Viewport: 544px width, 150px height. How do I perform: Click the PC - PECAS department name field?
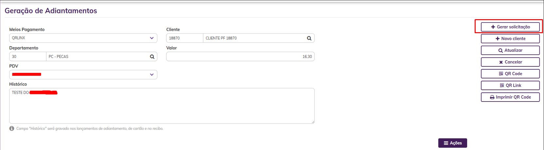tap(97, 57)
